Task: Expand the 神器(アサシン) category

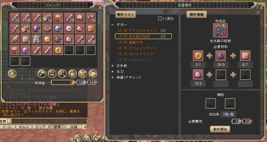Action: pyautogui.click(x=112, y=78)
